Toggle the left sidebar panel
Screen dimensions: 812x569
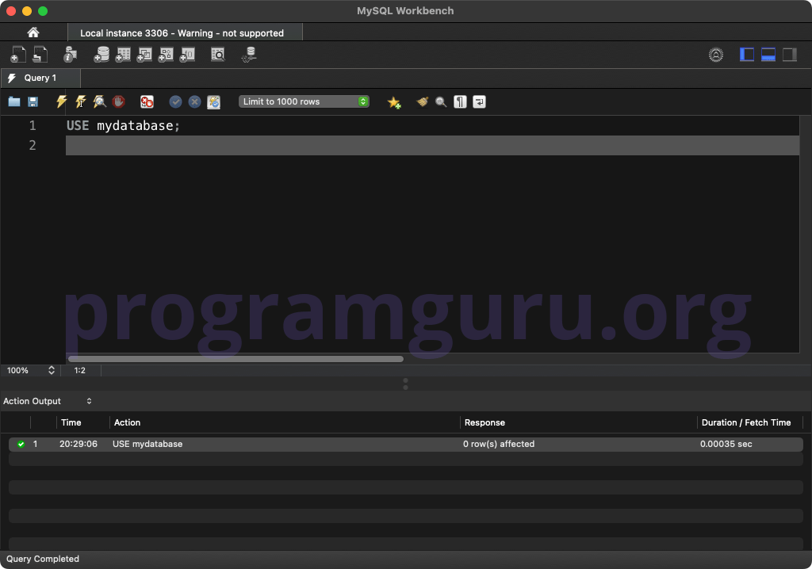pyautogui.click(x=747, y=55)
